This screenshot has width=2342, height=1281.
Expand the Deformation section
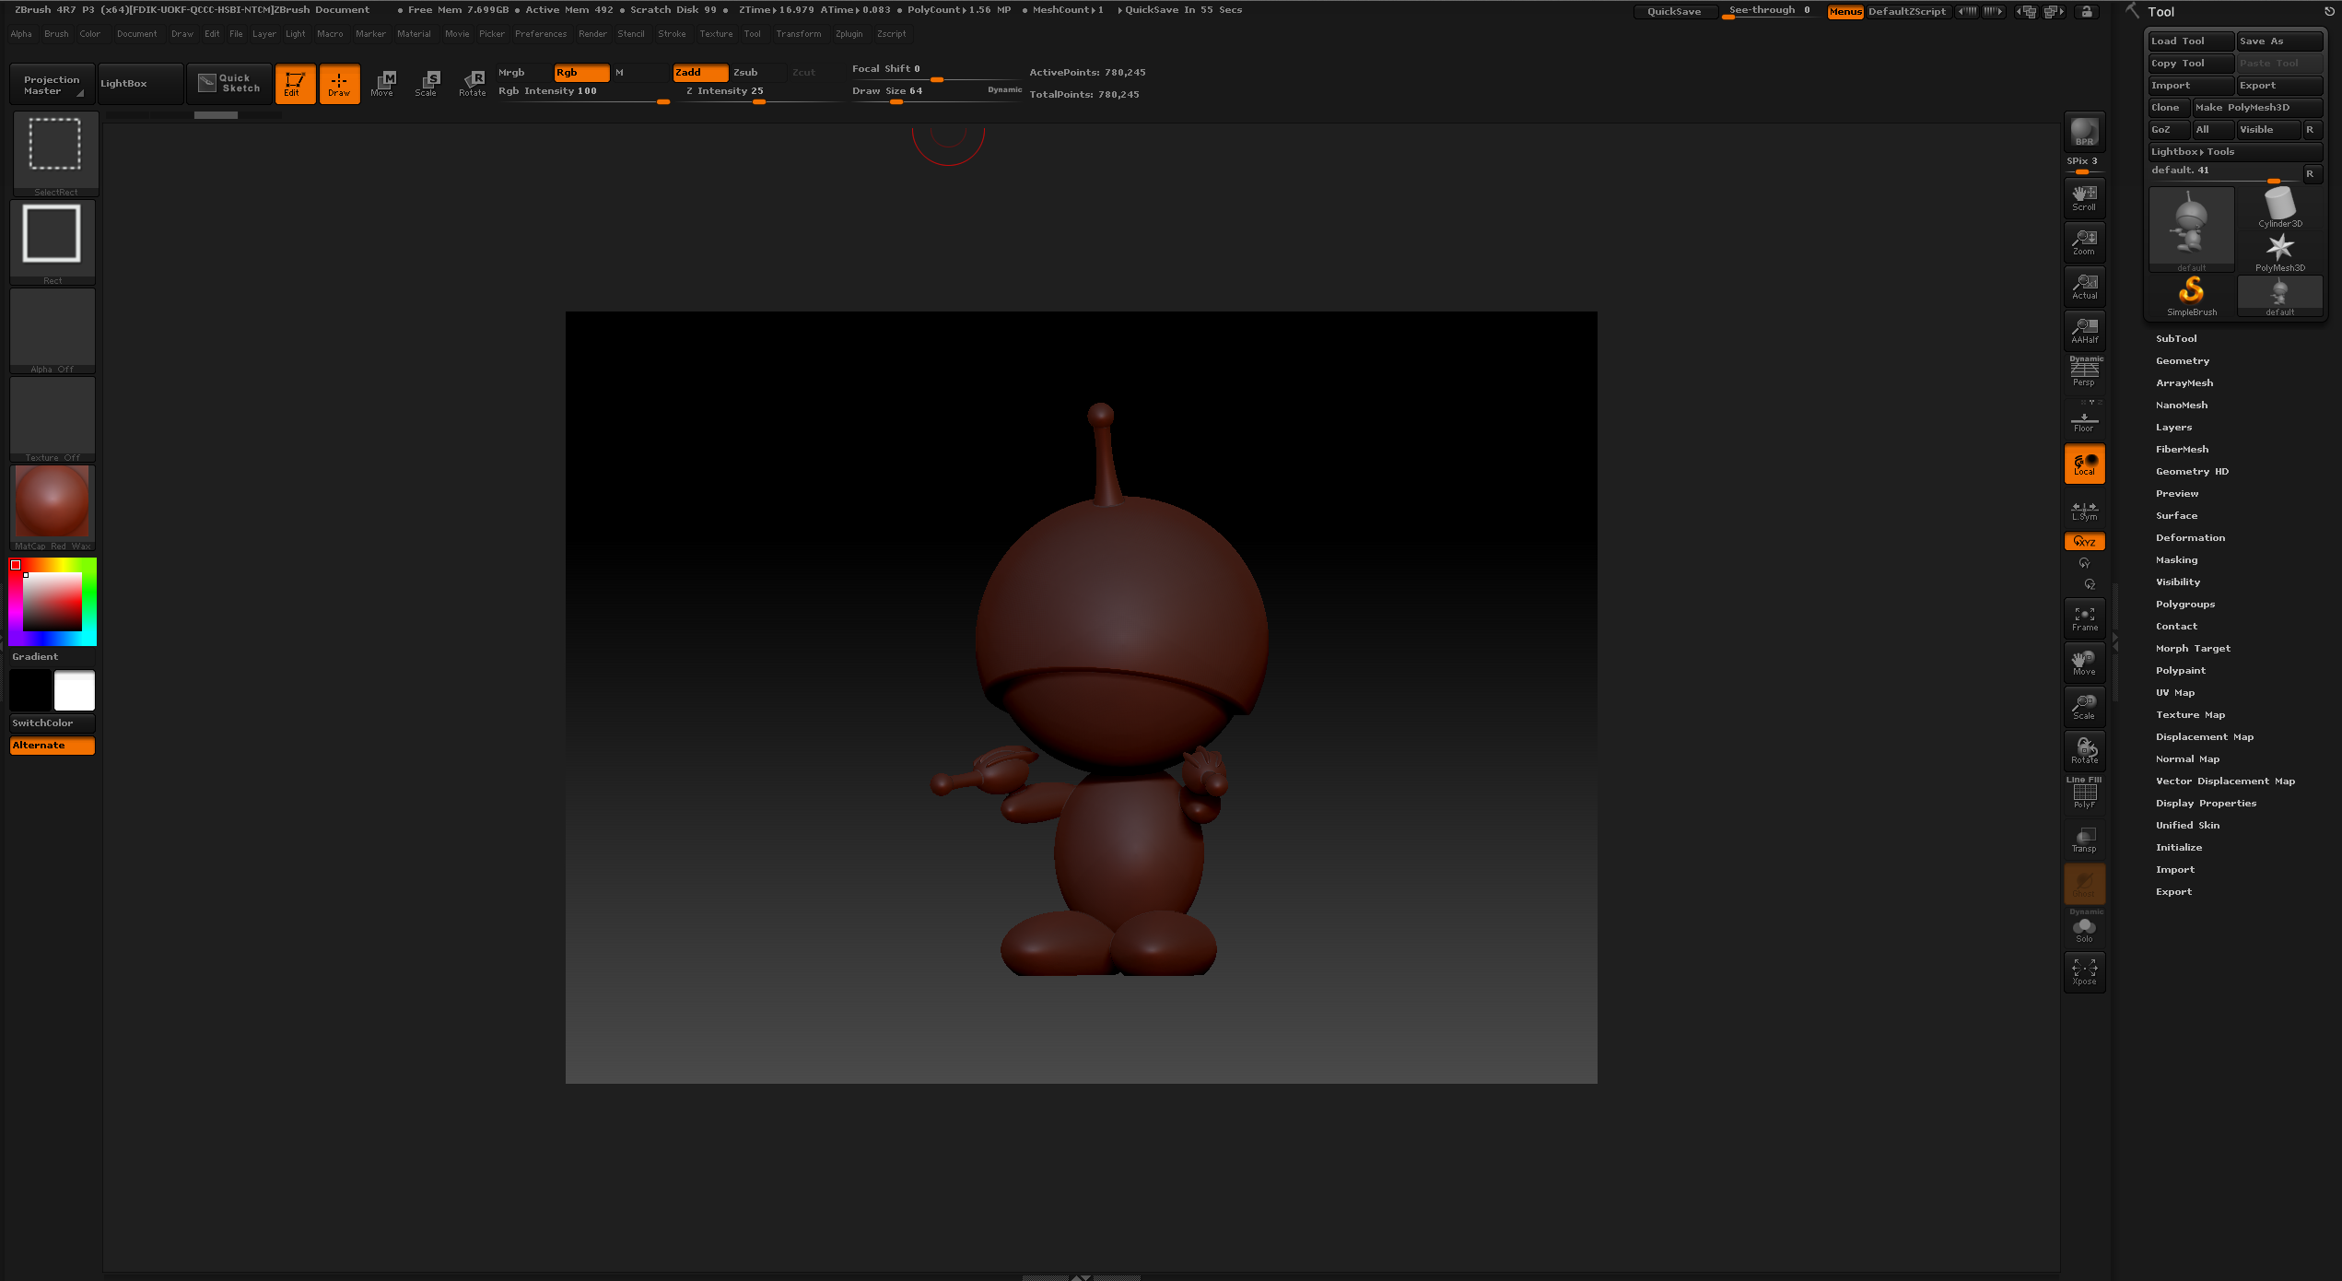[2190, 538]
